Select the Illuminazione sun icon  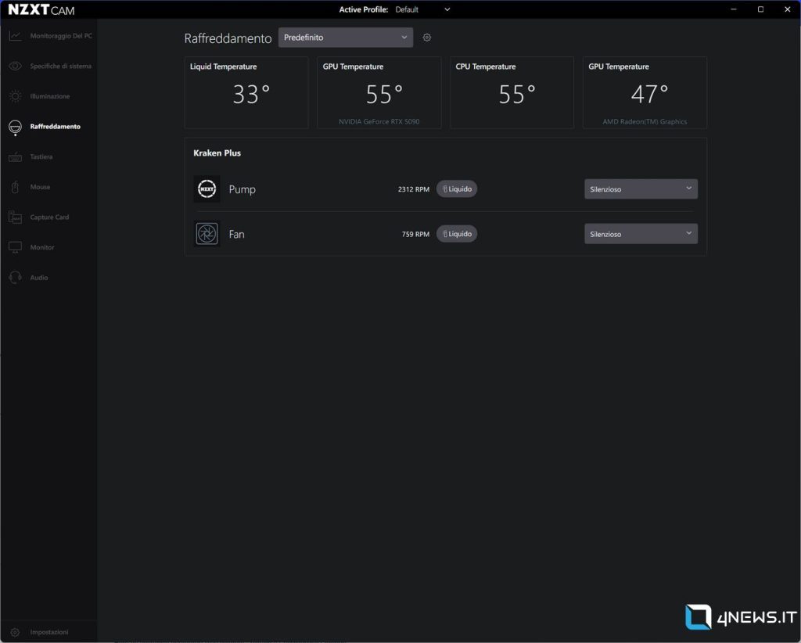[15, 96]
